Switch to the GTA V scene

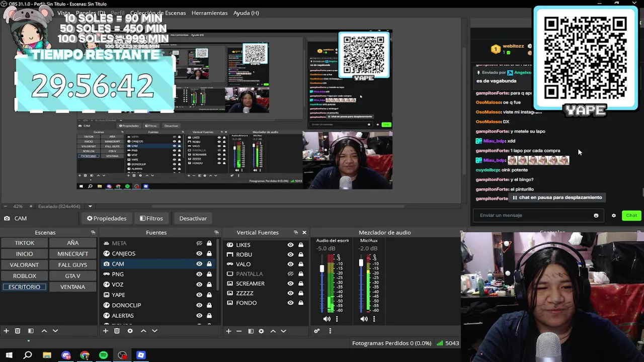pos(72,276)
